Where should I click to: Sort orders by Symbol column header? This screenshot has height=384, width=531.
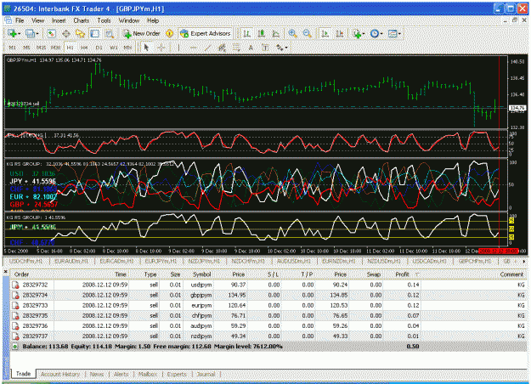(x=202, y=274)
